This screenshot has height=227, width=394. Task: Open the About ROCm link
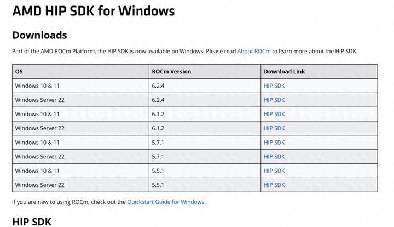click(x=253, y=51)
